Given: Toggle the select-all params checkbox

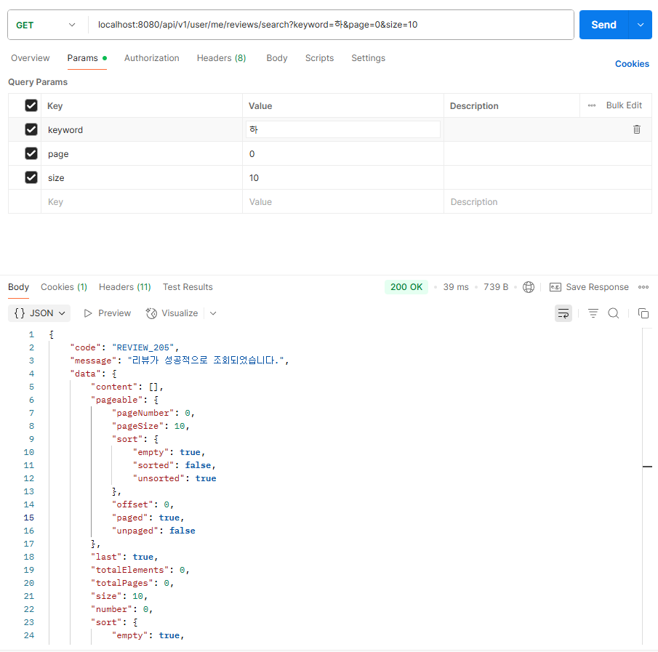Looking at the screenshot, I should (x=31, y=105).
